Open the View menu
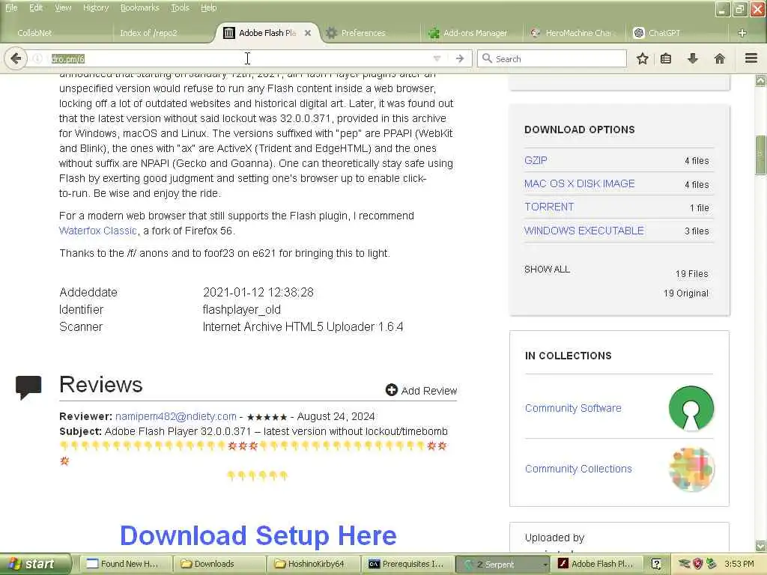 [63, 7]
